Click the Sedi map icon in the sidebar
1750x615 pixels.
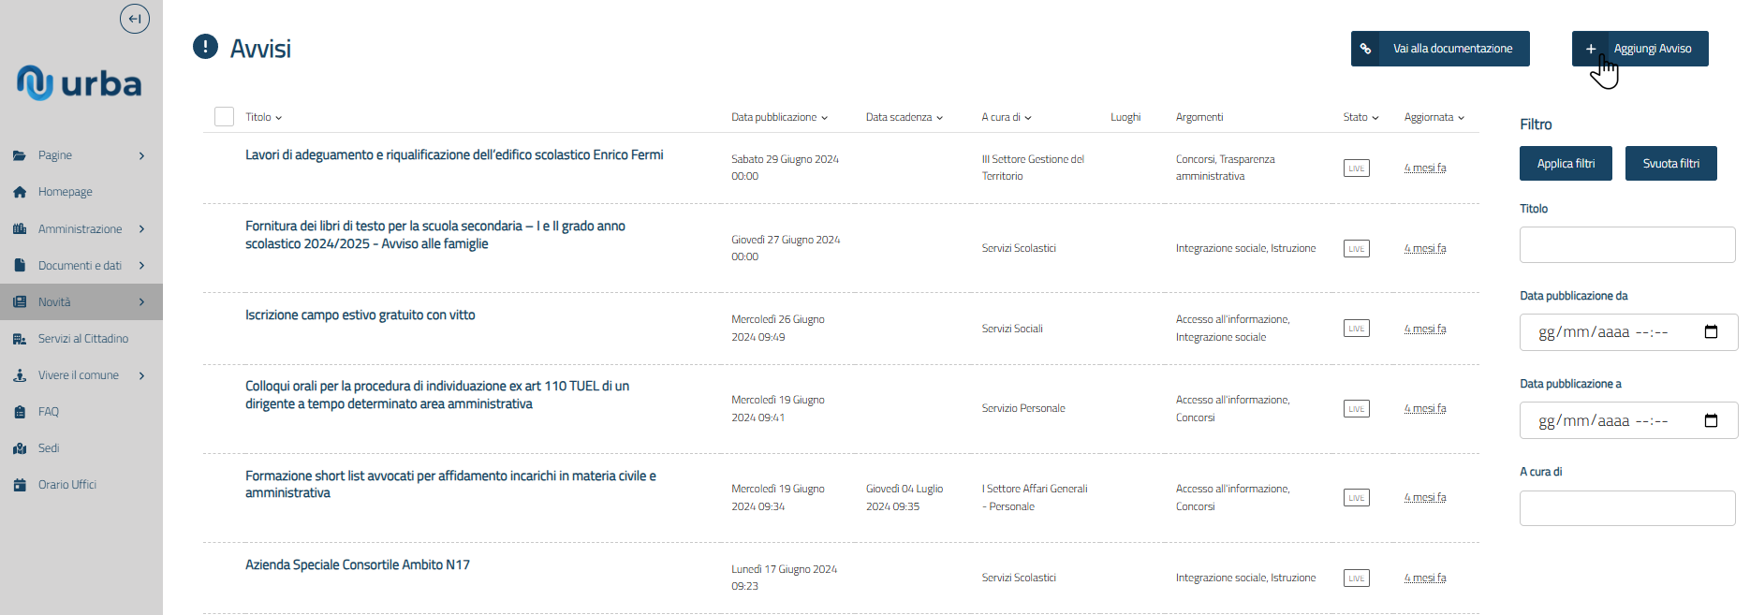coord(20,448)
